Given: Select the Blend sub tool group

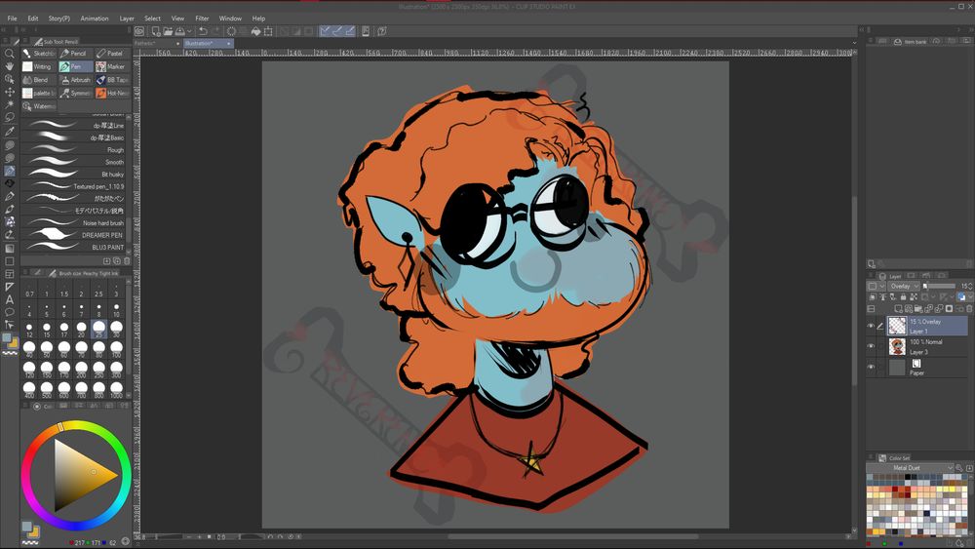Looking at the screenshot, I should (x=39, y=80).
